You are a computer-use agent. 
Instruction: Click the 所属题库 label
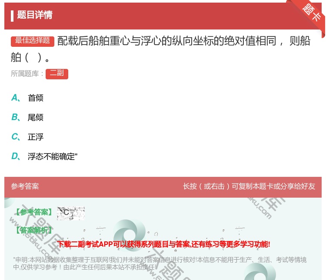tap(27, 74)
